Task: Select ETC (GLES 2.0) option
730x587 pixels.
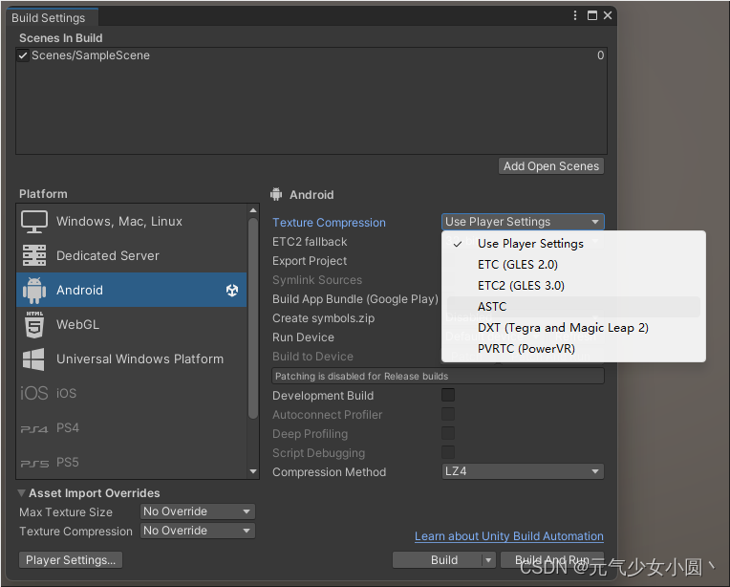Action: (573, 265)
